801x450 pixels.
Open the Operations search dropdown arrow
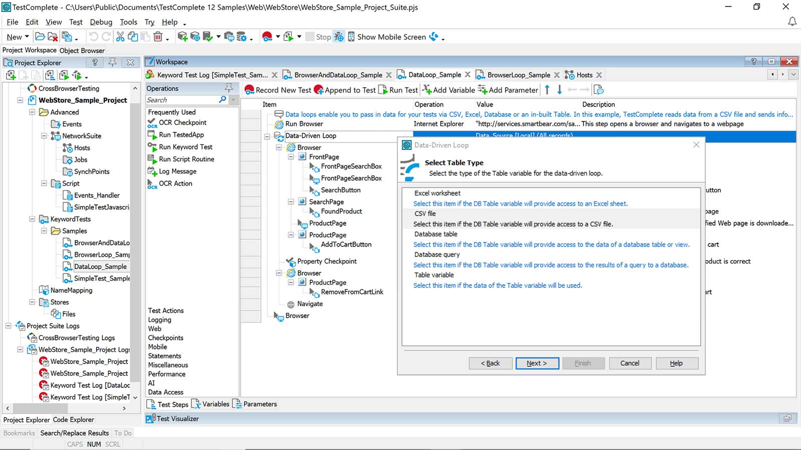(x=233, y=99)
